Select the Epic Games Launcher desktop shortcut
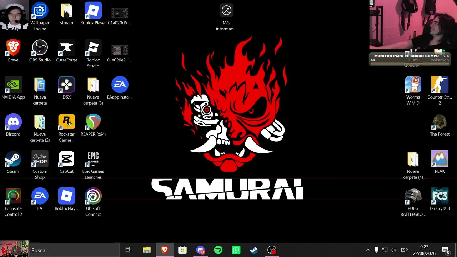457x257 pixels. 93,165
